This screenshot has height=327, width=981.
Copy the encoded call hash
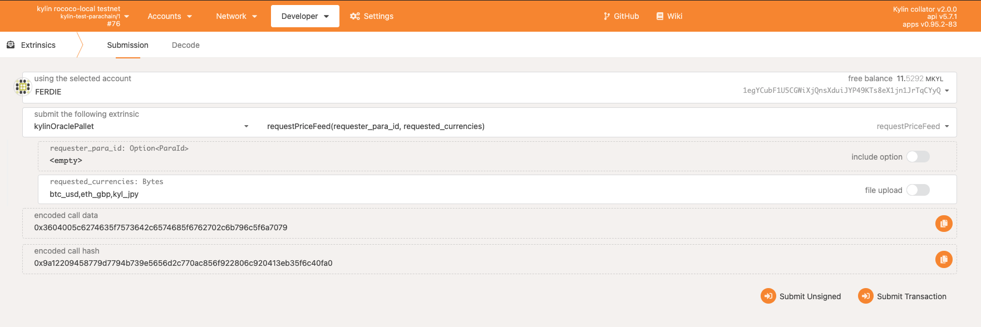(944, 259)
